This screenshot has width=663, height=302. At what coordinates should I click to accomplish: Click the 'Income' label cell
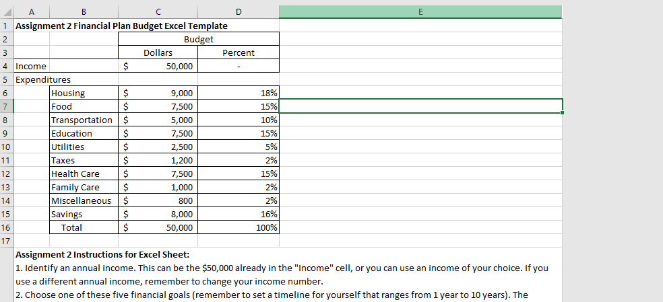point(32,67)
